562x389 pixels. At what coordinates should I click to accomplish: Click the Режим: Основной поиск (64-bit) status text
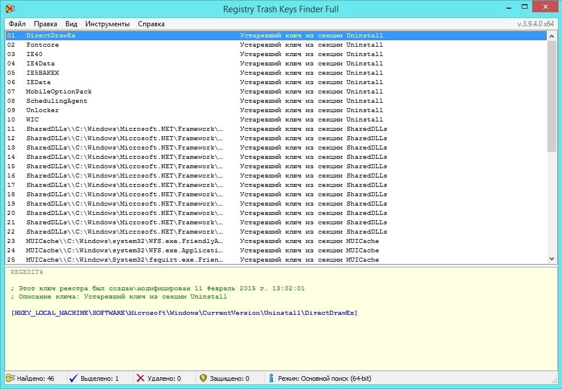click(324, 378)
